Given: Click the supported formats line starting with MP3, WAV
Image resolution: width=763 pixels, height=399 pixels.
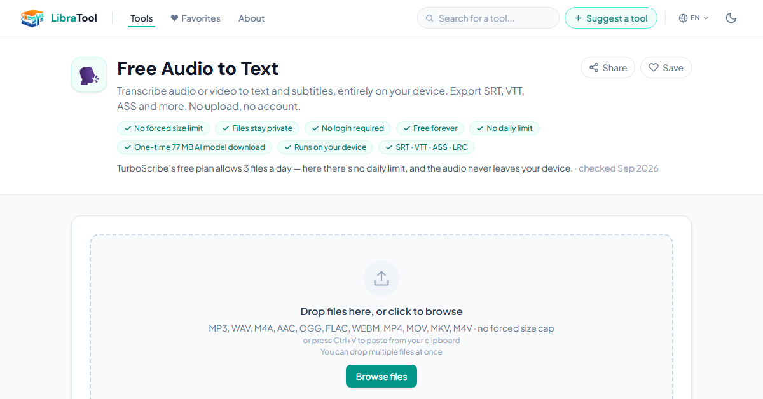Looking at the screenshot, I should [381, 328].
